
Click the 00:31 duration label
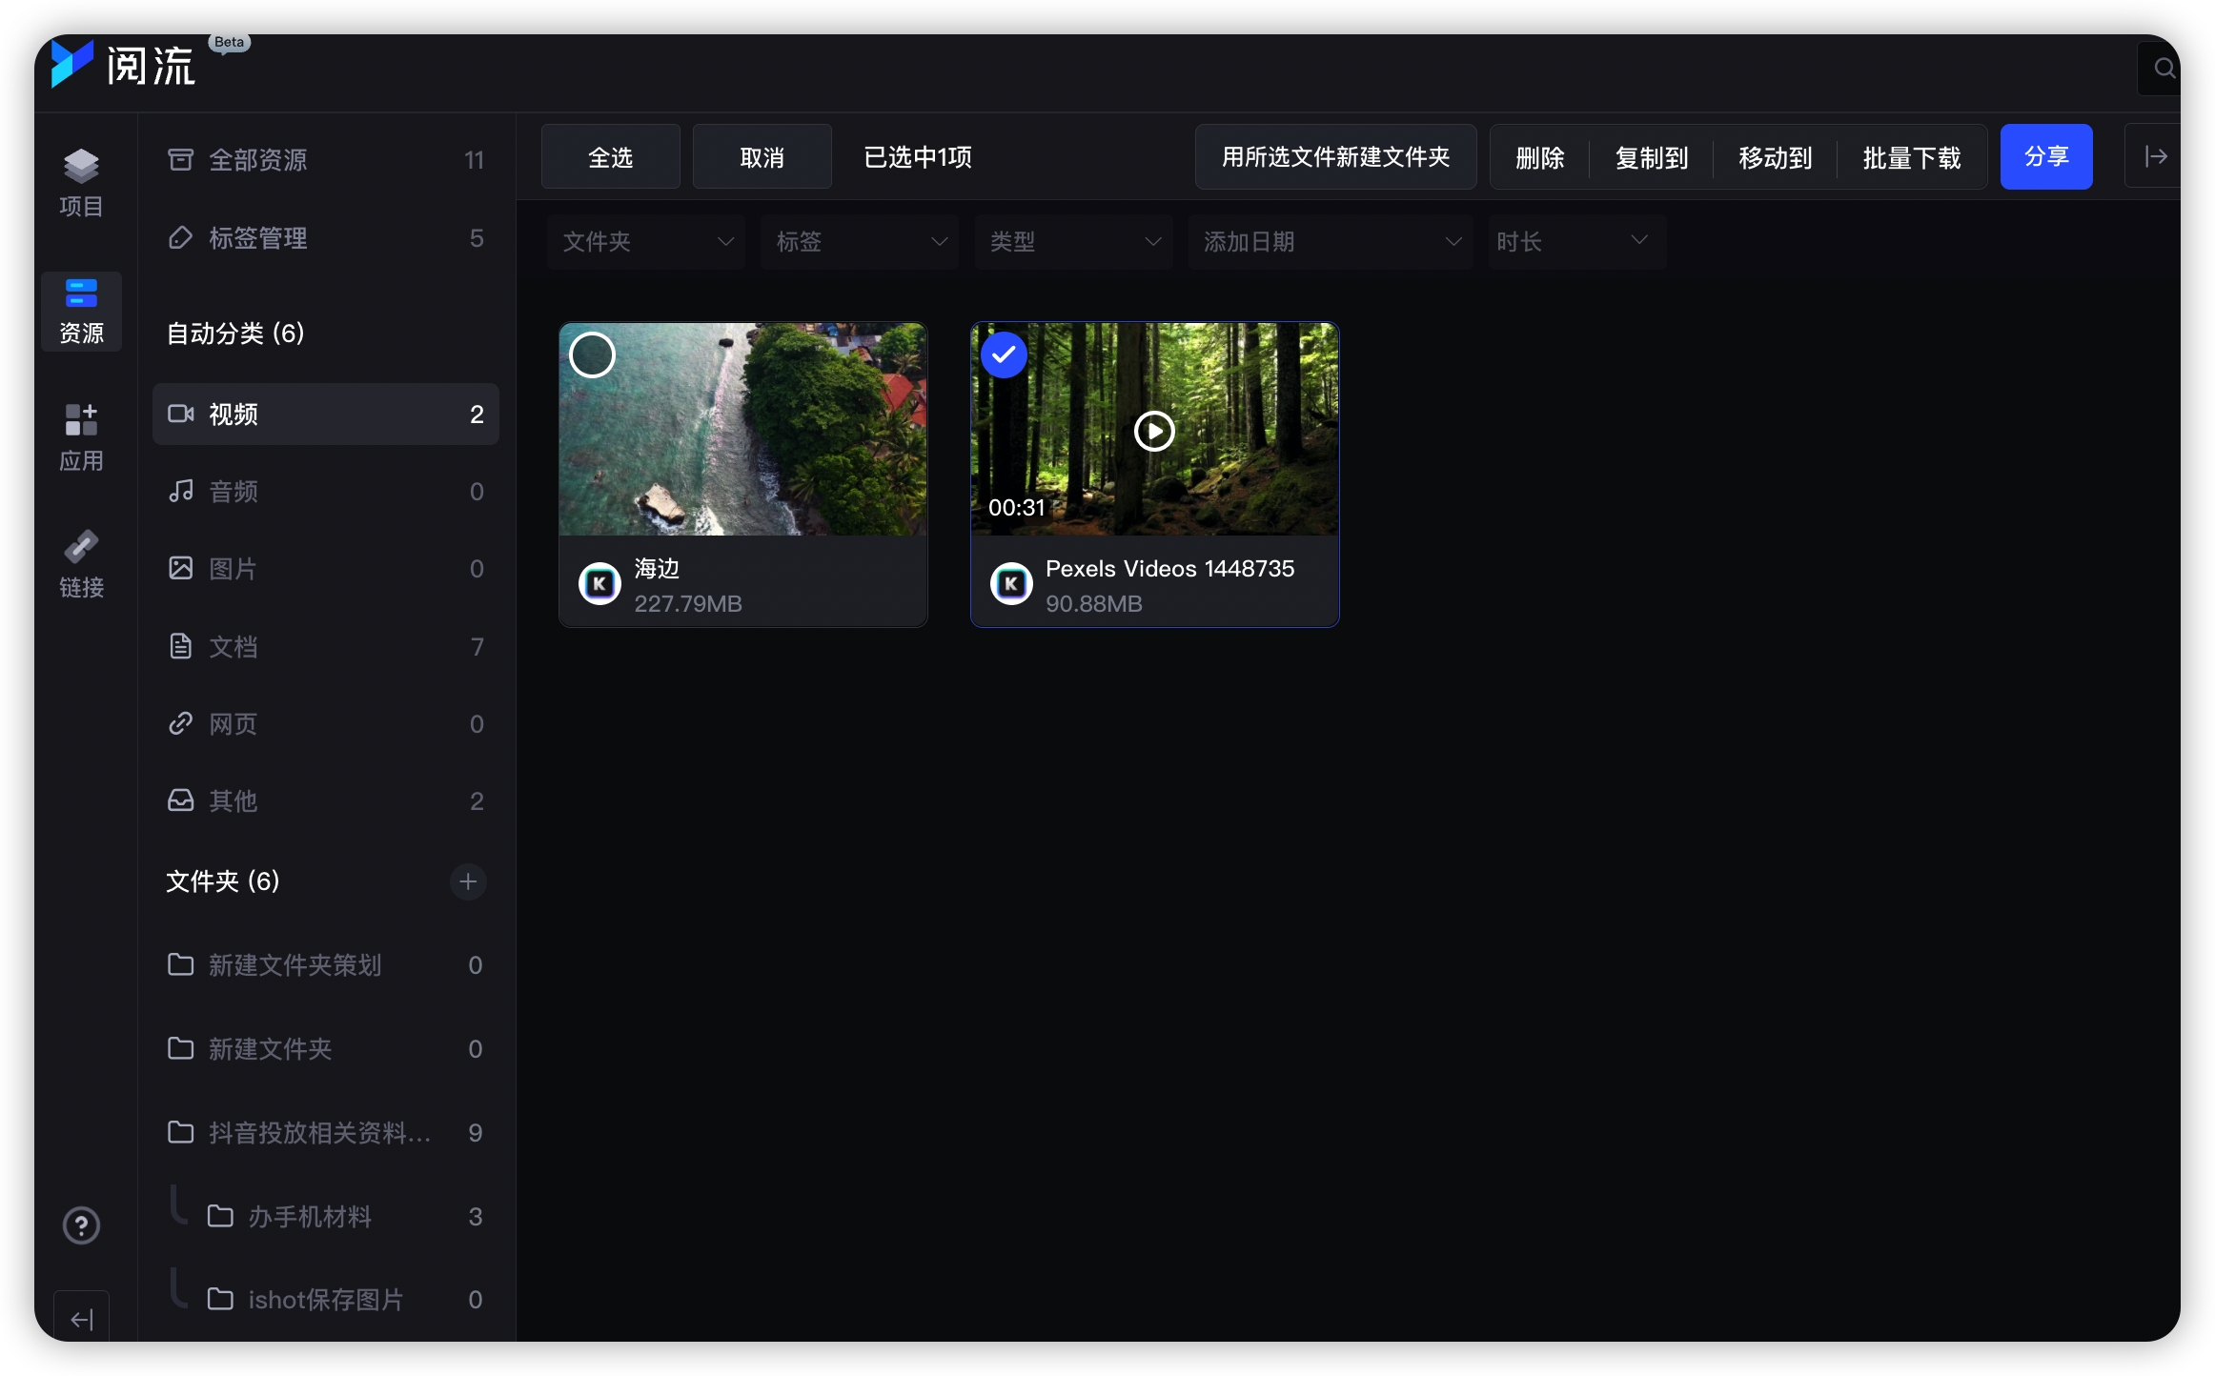point(1016,508)
